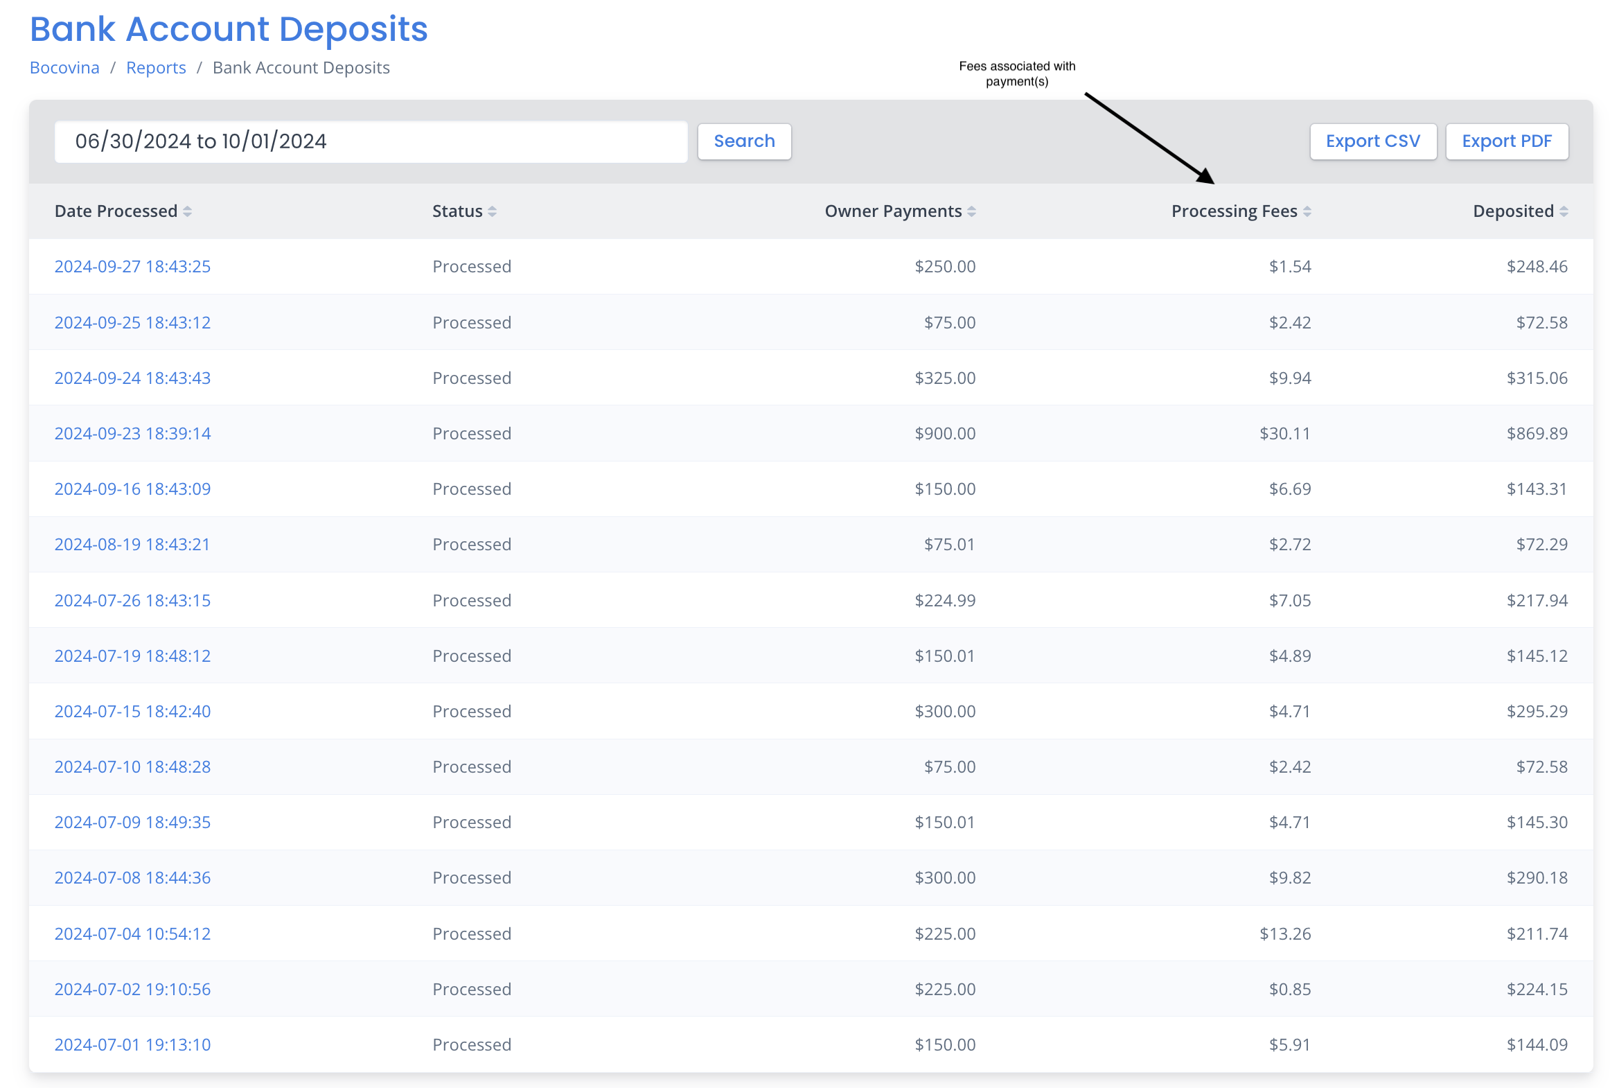Focus the date range input field

coord(371,141)
